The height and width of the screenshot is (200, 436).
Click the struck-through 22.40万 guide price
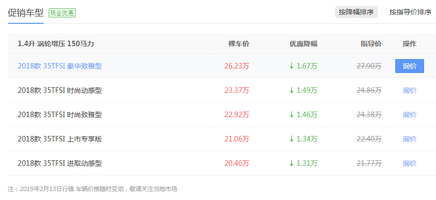click(x=369, y=139)
